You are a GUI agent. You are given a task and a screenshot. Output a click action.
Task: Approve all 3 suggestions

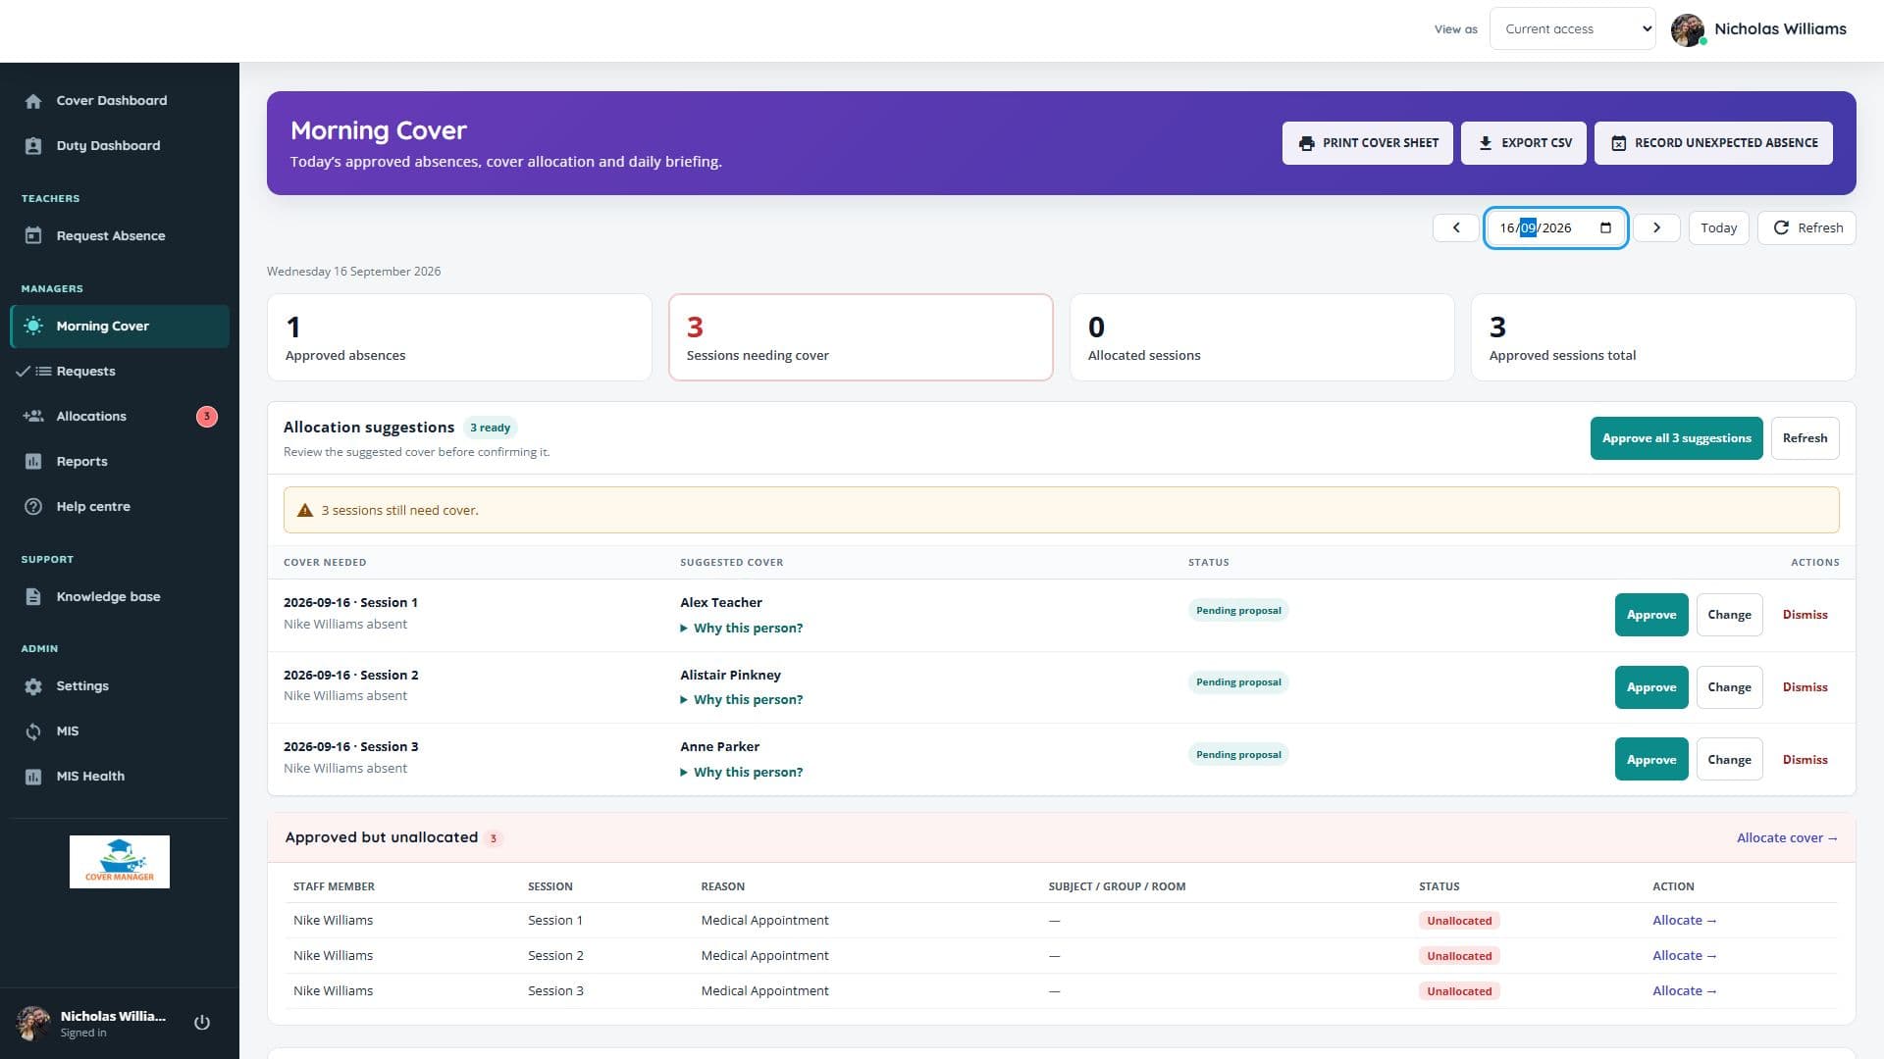[x=1676, y=438]
